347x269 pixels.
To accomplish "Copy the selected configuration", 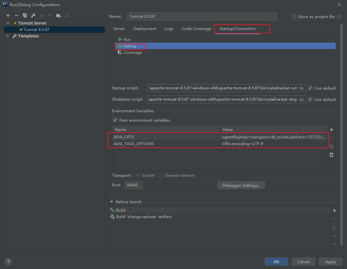I will [25, 15].
